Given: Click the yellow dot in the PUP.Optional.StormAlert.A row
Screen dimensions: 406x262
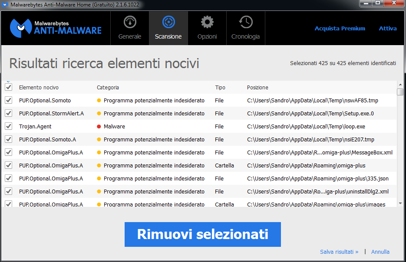Looking at the screenshot, I should [99, 113].
